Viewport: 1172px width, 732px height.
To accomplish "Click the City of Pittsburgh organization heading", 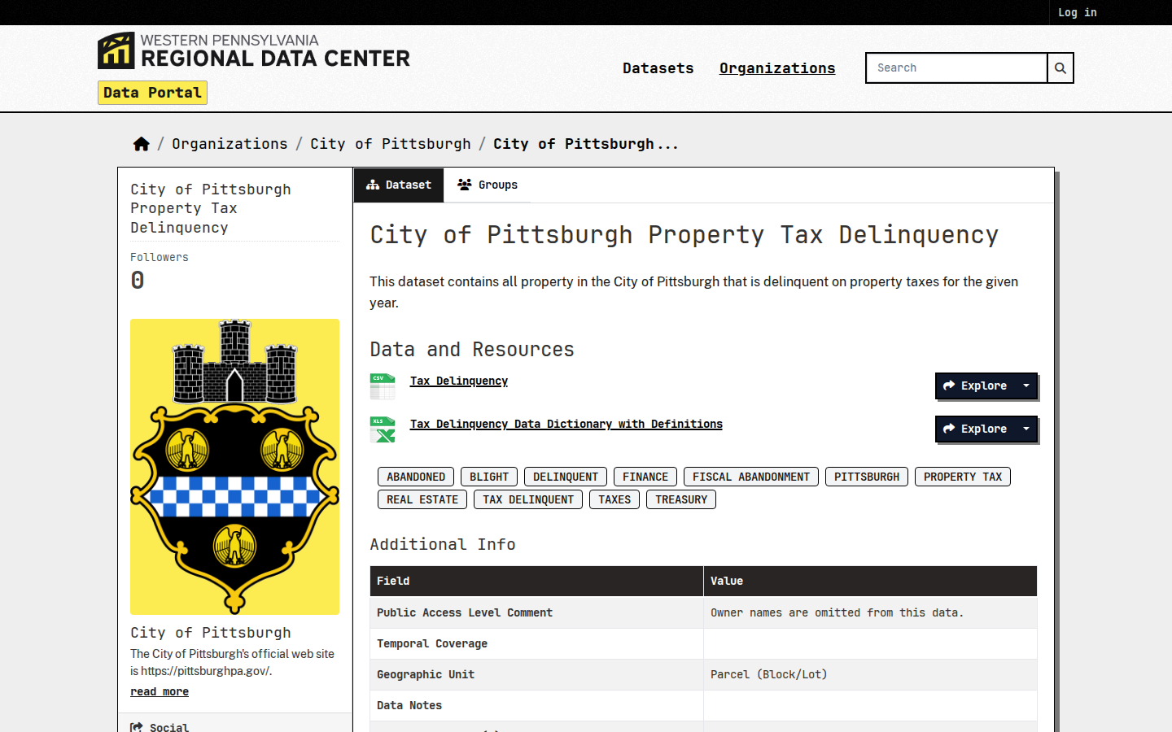I will point(211,633).
